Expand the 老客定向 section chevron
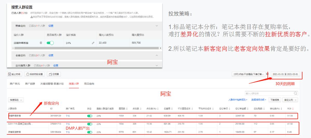311x138 pixels. click(157, 55)
